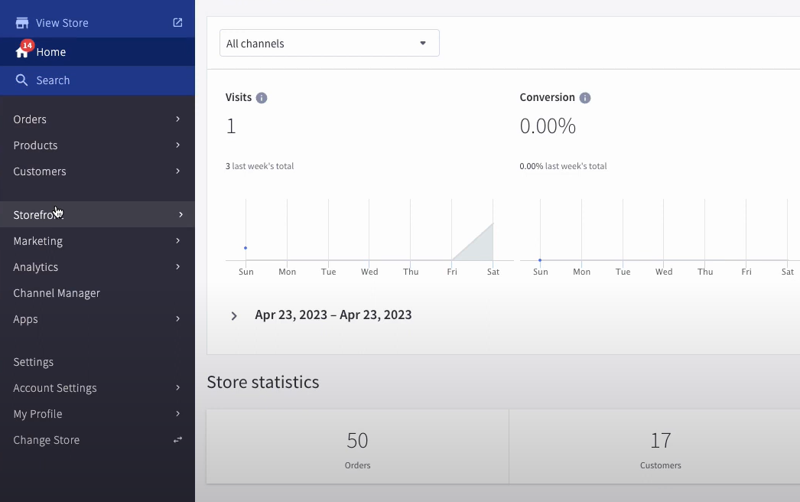Viewport: 800px width, 502px height.
Task: Expand the Customers menu chevron
Action: point(177,171)
